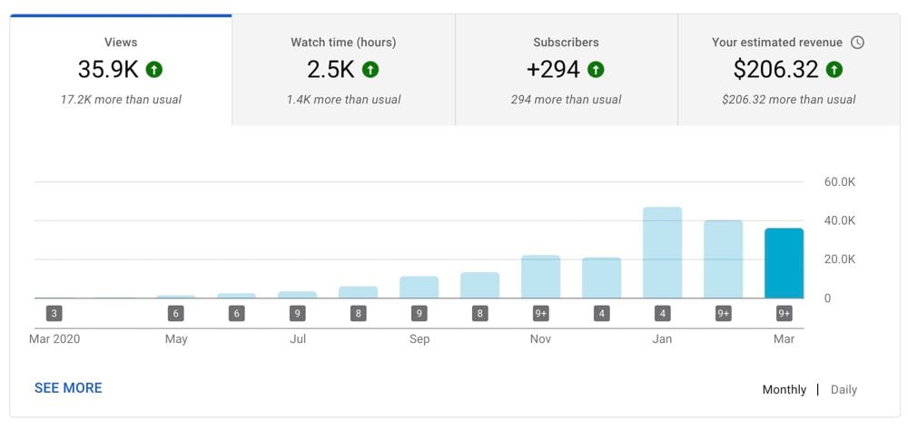Click the green arrow beside 2.5K watch time
Screen dimensions: 908x429
point(370,69)
